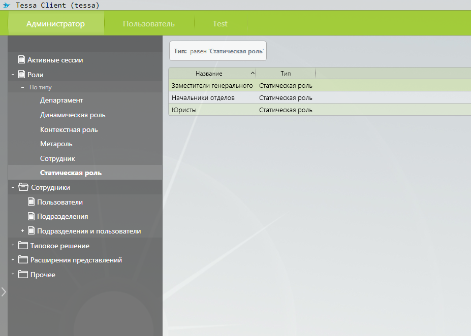Viewport: 471px width, 336px height.
Task: Click the Активные сессии document icon
Action: coord(21,60)
